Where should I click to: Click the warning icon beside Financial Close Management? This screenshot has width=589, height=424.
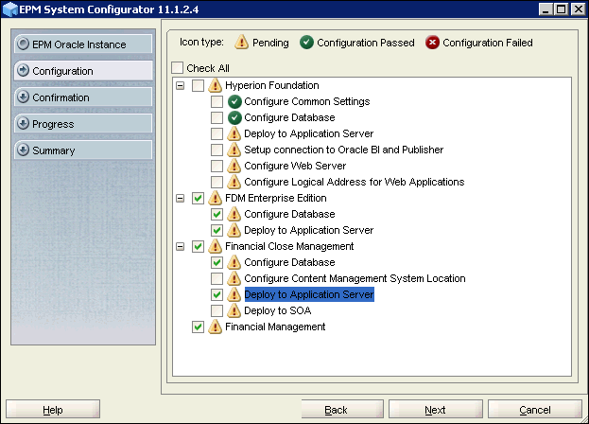[x=215, y=247]
